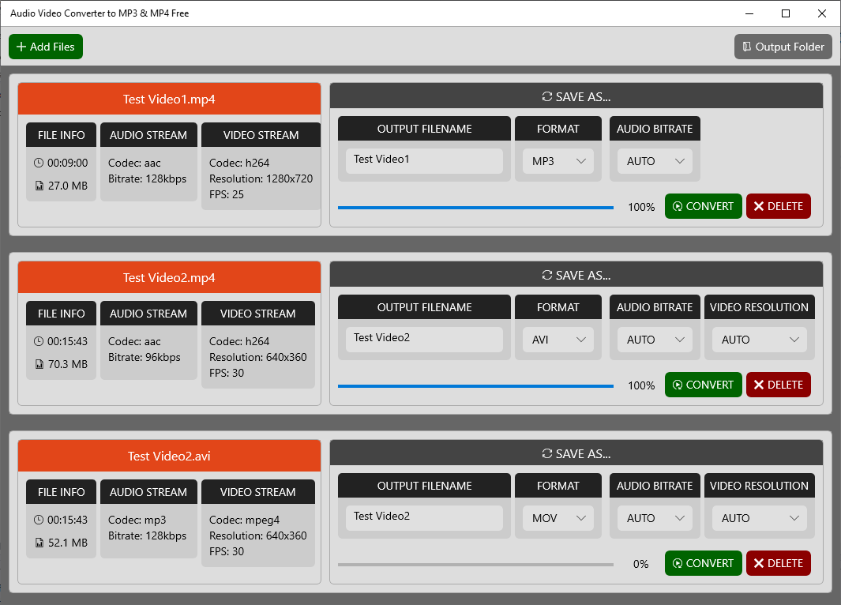Image resolution: width=841 pixels, height=605 pixels.
Task: Click the convert icon on Test Video2.avi's CONVERT button
Action: coord(678,563)
